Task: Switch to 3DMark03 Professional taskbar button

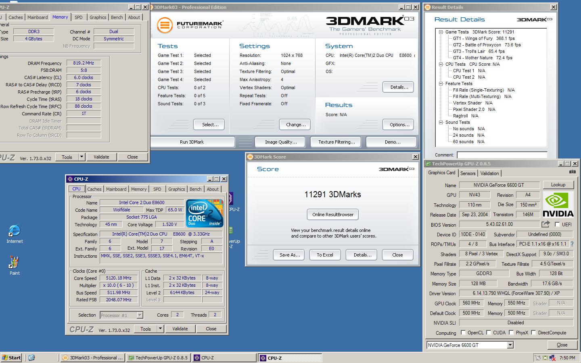Action: click(92, 357)
